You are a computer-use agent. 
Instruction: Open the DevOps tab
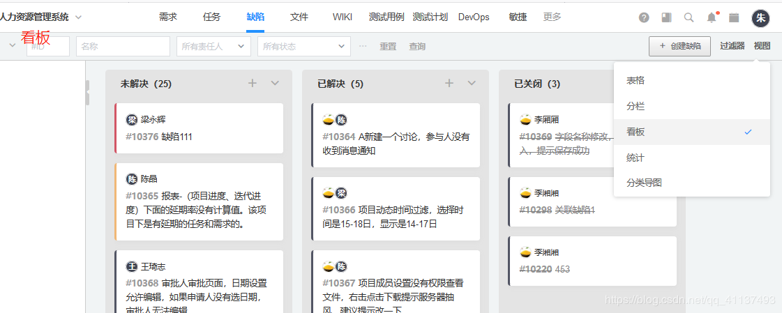click(474, 17)
